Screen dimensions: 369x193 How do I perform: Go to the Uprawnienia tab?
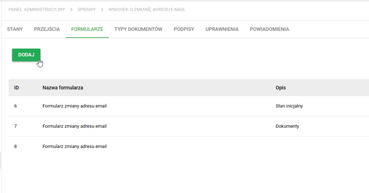222,29
